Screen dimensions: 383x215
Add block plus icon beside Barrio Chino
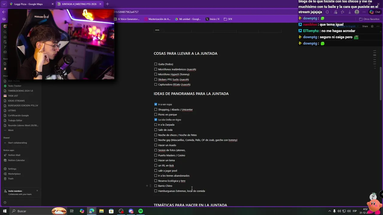[147, 186]
